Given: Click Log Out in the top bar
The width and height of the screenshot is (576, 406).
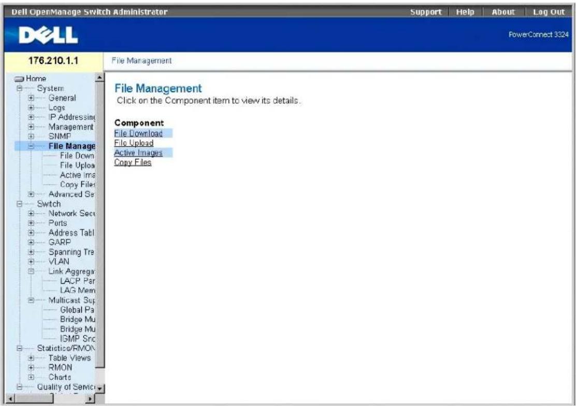Looking at the screenshot, I should click(x=549, y=12).
